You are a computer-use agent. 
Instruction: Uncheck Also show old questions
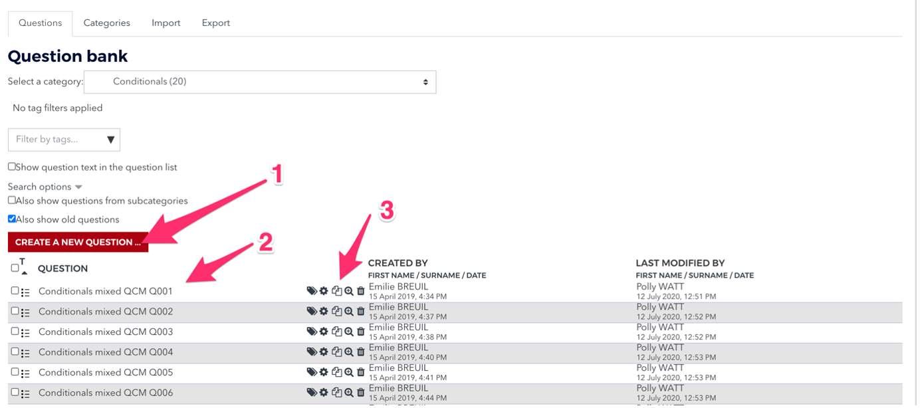pos(12,219)
